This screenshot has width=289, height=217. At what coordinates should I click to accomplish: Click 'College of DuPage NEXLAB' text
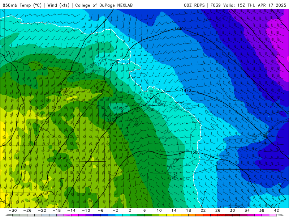point(104,5)
